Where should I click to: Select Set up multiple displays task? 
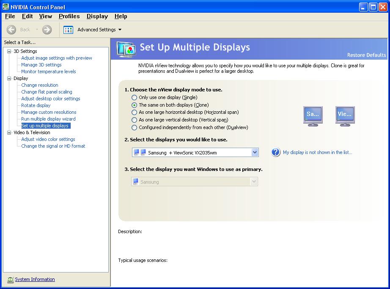[46, 126]
